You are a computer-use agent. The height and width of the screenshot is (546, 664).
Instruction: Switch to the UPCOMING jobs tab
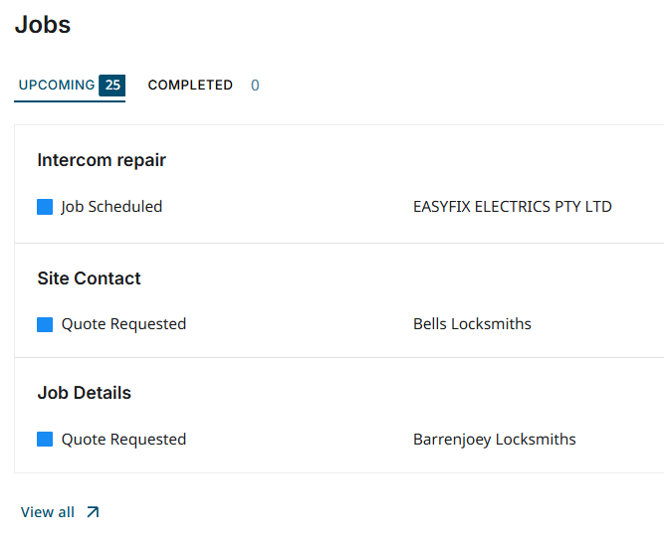57,86
